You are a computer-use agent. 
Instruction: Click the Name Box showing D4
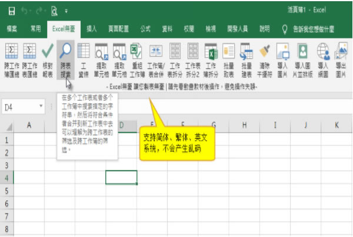click(23, 106)
